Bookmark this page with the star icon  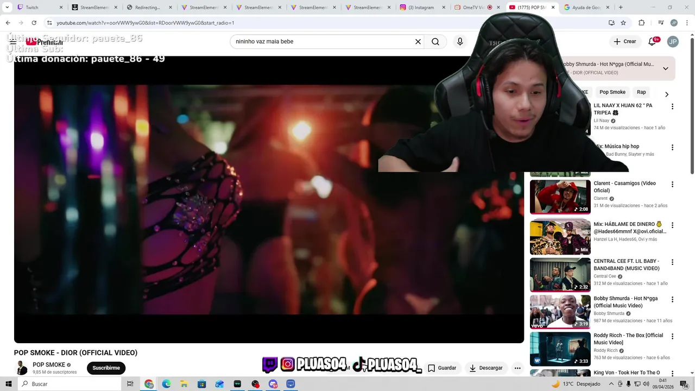pos(623,23)
